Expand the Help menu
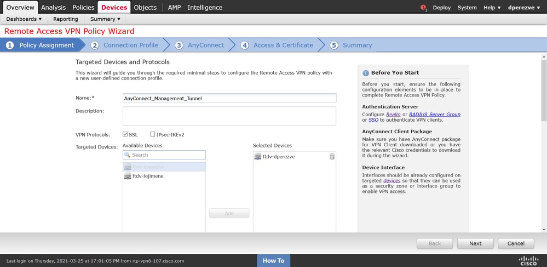Image resolution: width=547 pixels, height=267 pixels. [492, 7]
